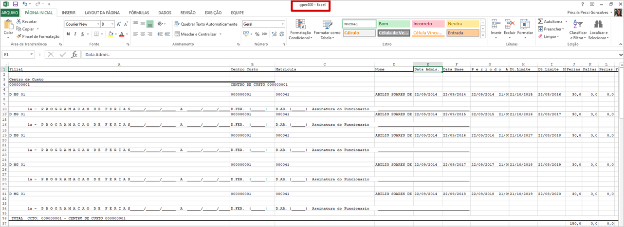Image resolution: width=624 pixels, height=227 pixels.
Task: Align cell text right
Action: [x=150, y=34]
